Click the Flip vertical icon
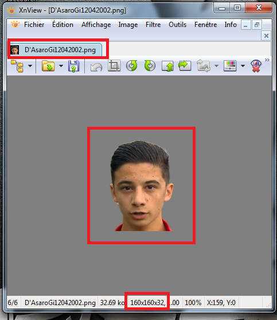The width and height of the screenshot is (277, 320). point(167,66)
